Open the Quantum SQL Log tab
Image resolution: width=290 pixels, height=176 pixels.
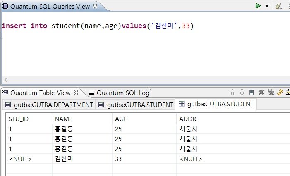(x=123, y=93)
